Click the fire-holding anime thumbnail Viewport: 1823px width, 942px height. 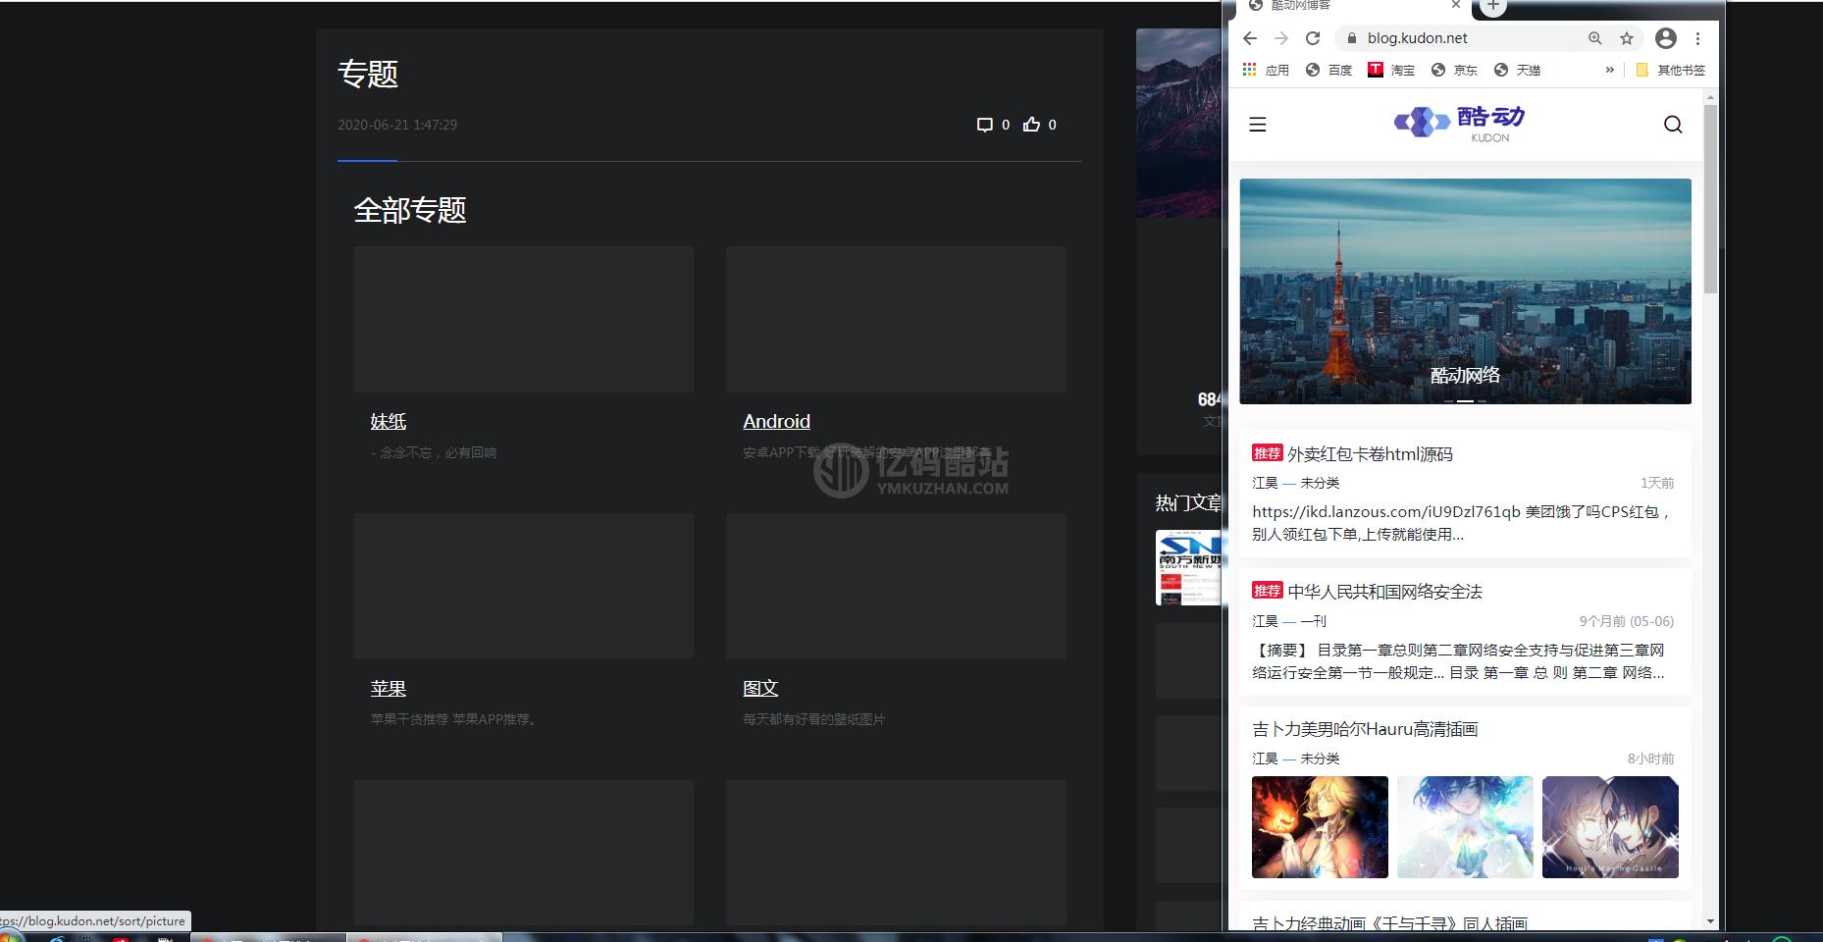(x=1320, y=826)
